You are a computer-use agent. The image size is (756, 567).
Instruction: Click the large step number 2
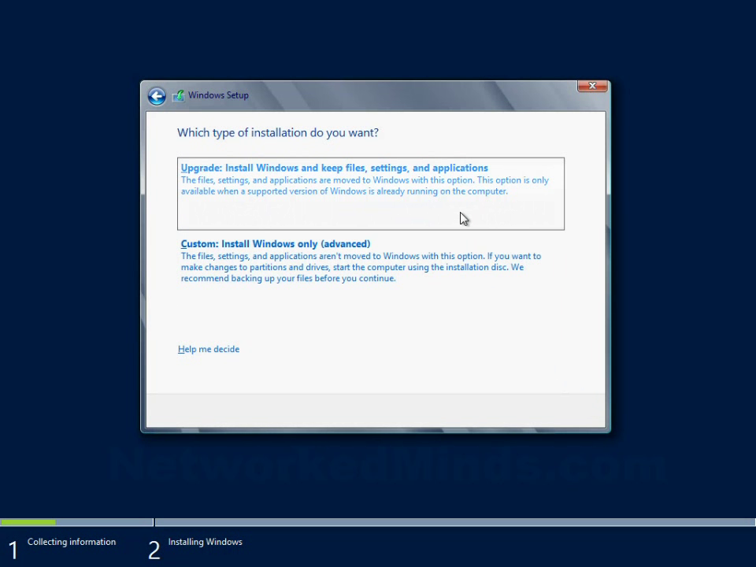154,550
